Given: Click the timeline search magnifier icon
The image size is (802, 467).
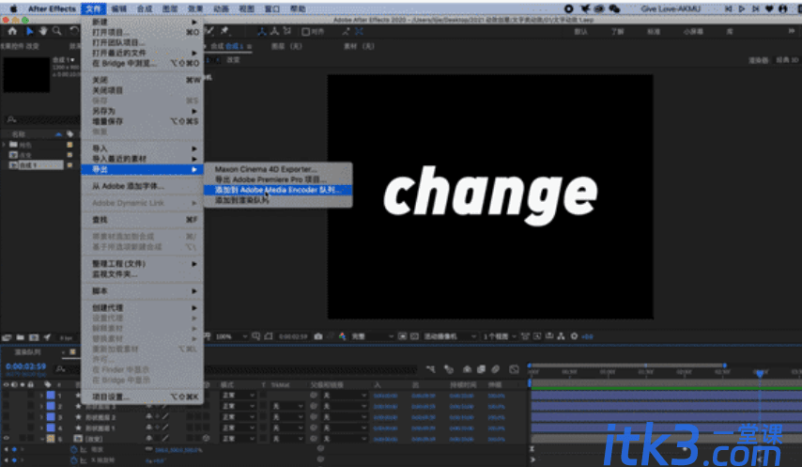Looking at the screenshot, I should (60, 368).
